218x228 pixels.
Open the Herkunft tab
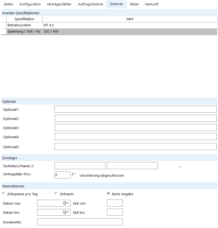pos(152,4)
